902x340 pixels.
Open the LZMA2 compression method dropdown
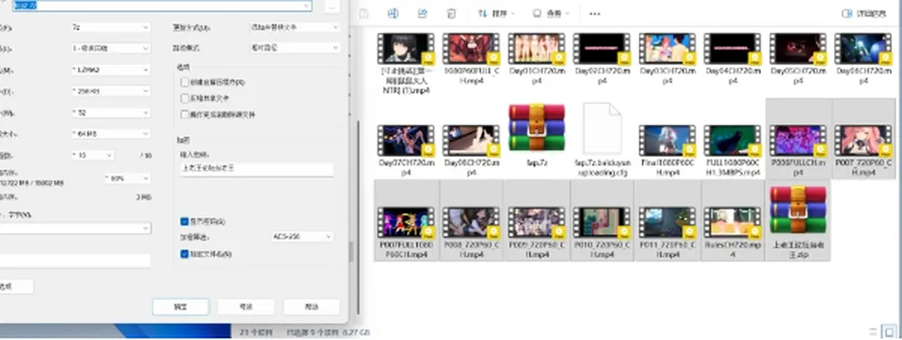111,70
